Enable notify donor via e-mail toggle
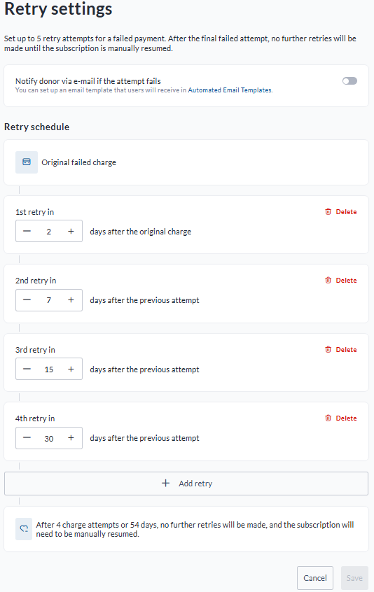Screen dimensions: 374x592 point(349,80)
